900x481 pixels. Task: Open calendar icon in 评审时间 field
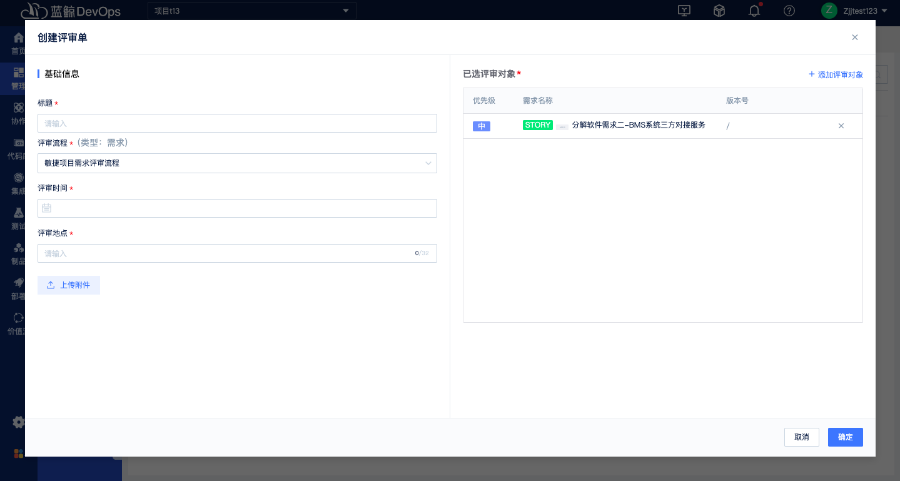[x=47, y=208]
